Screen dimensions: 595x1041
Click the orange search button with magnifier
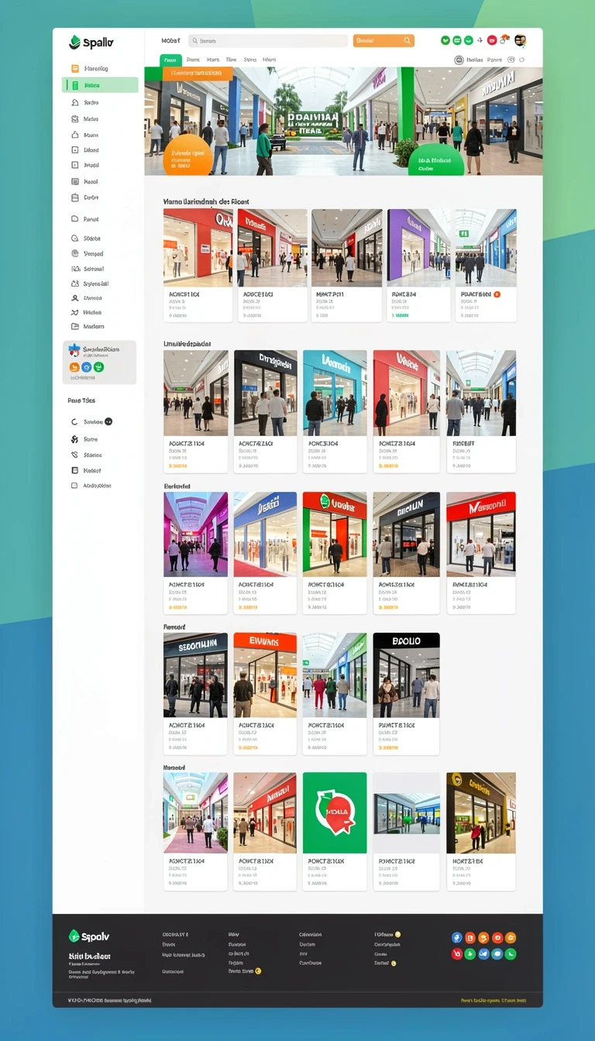tap(383, 41)
